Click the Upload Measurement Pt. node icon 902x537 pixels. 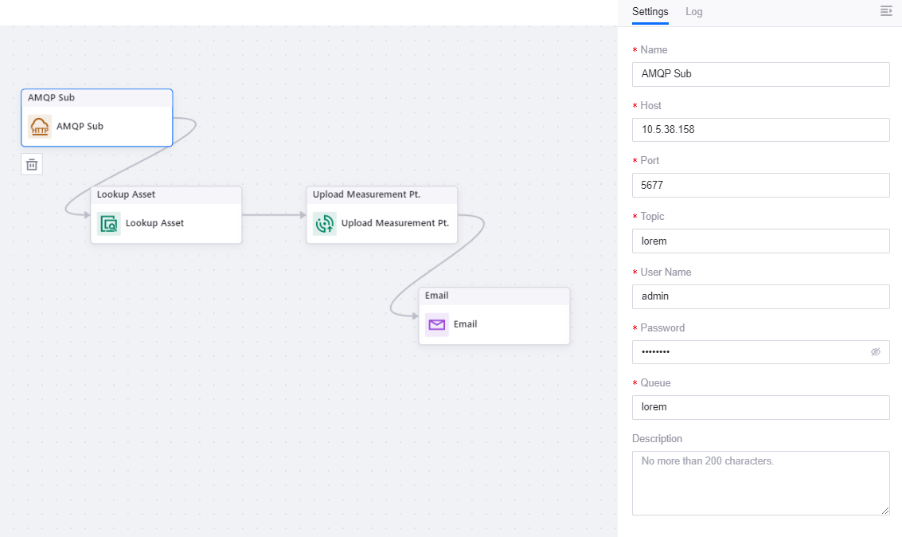[x=325, y=224]
